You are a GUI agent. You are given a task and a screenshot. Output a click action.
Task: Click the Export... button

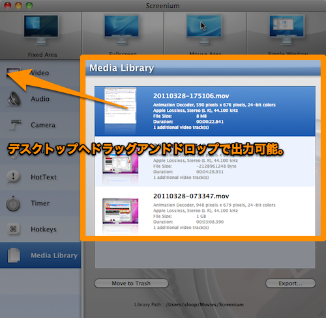[290, 283]
